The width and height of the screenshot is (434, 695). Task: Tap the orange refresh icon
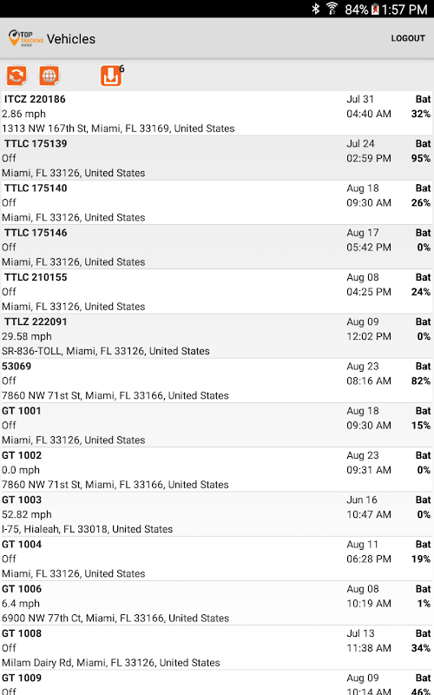(16, 76)
